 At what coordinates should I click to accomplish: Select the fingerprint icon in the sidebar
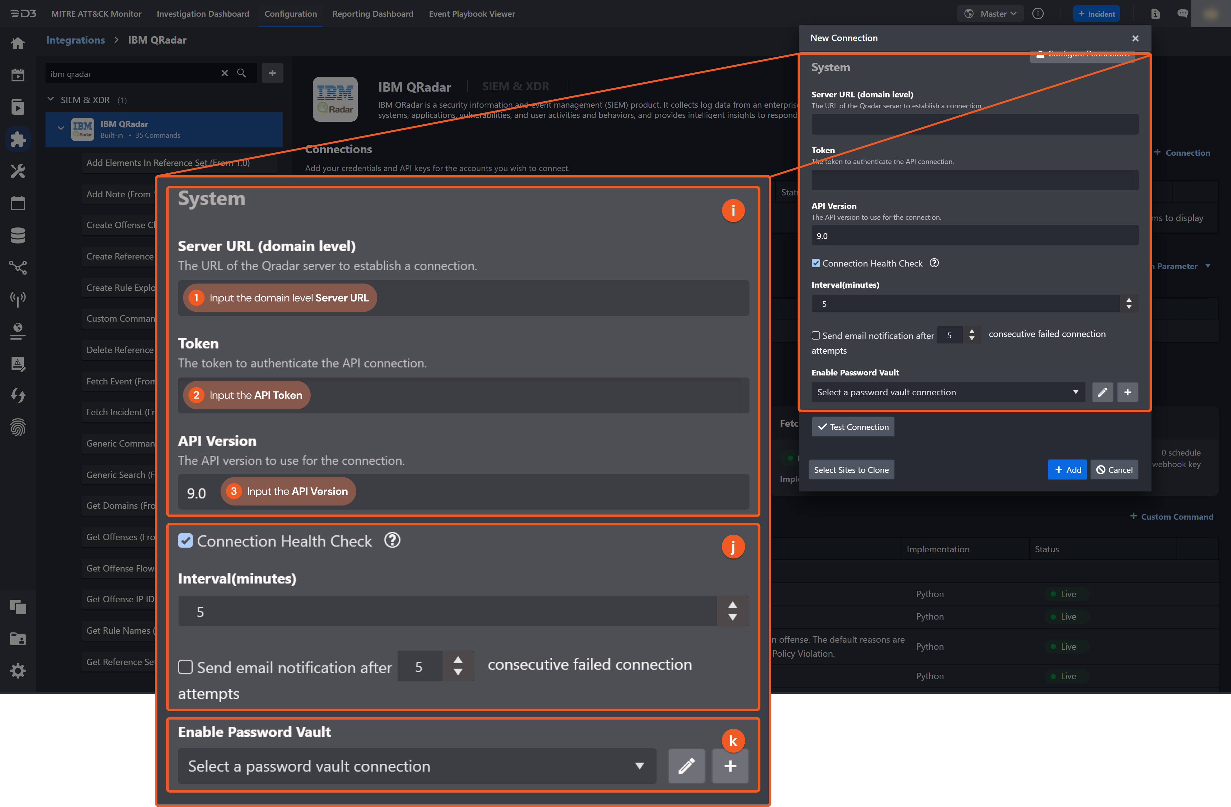[x=18, y=427]
